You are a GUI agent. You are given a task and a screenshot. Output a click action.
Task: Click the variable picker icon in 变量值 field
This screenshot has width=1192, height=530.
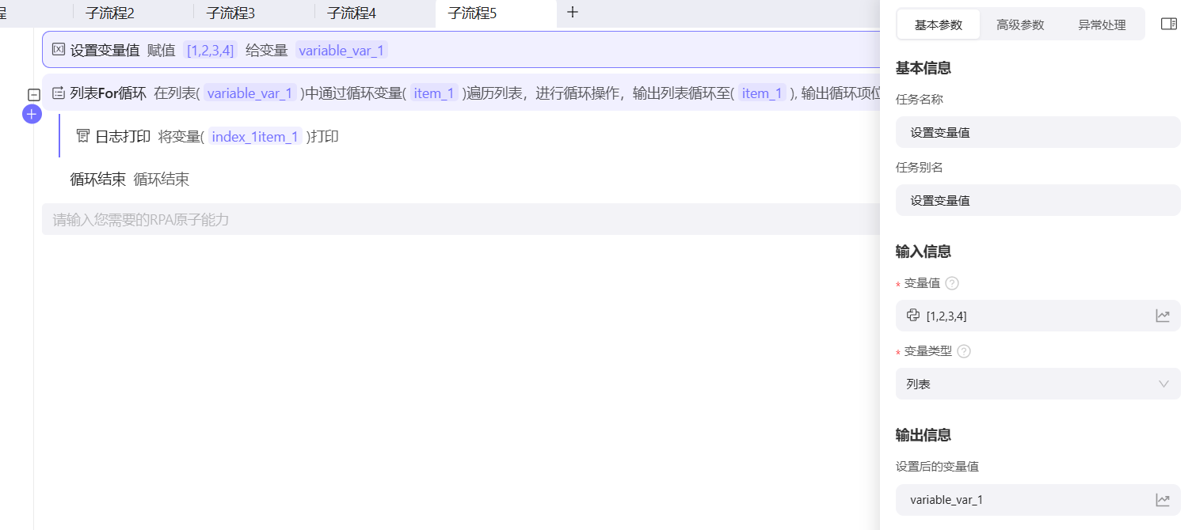pos(1162,316)
